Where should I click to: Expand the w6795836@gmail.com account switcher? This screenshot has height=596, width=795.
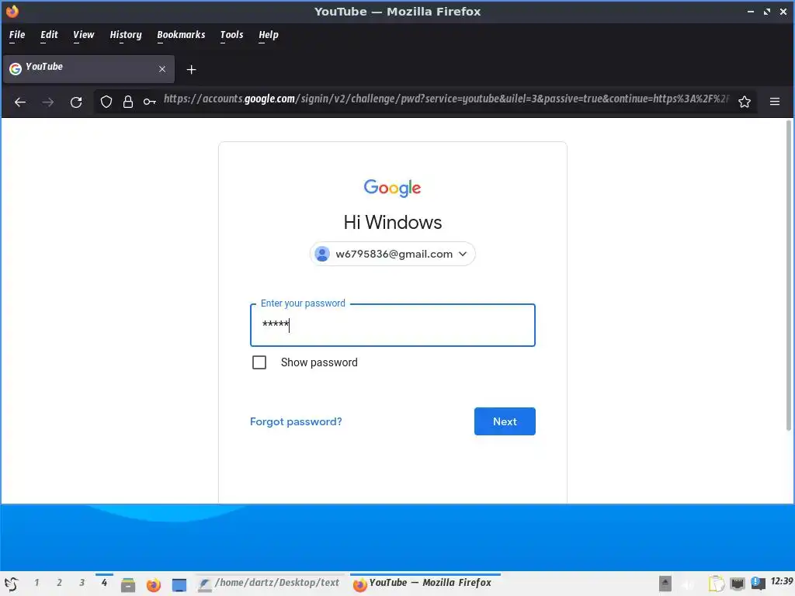click(x=392, y=254)
